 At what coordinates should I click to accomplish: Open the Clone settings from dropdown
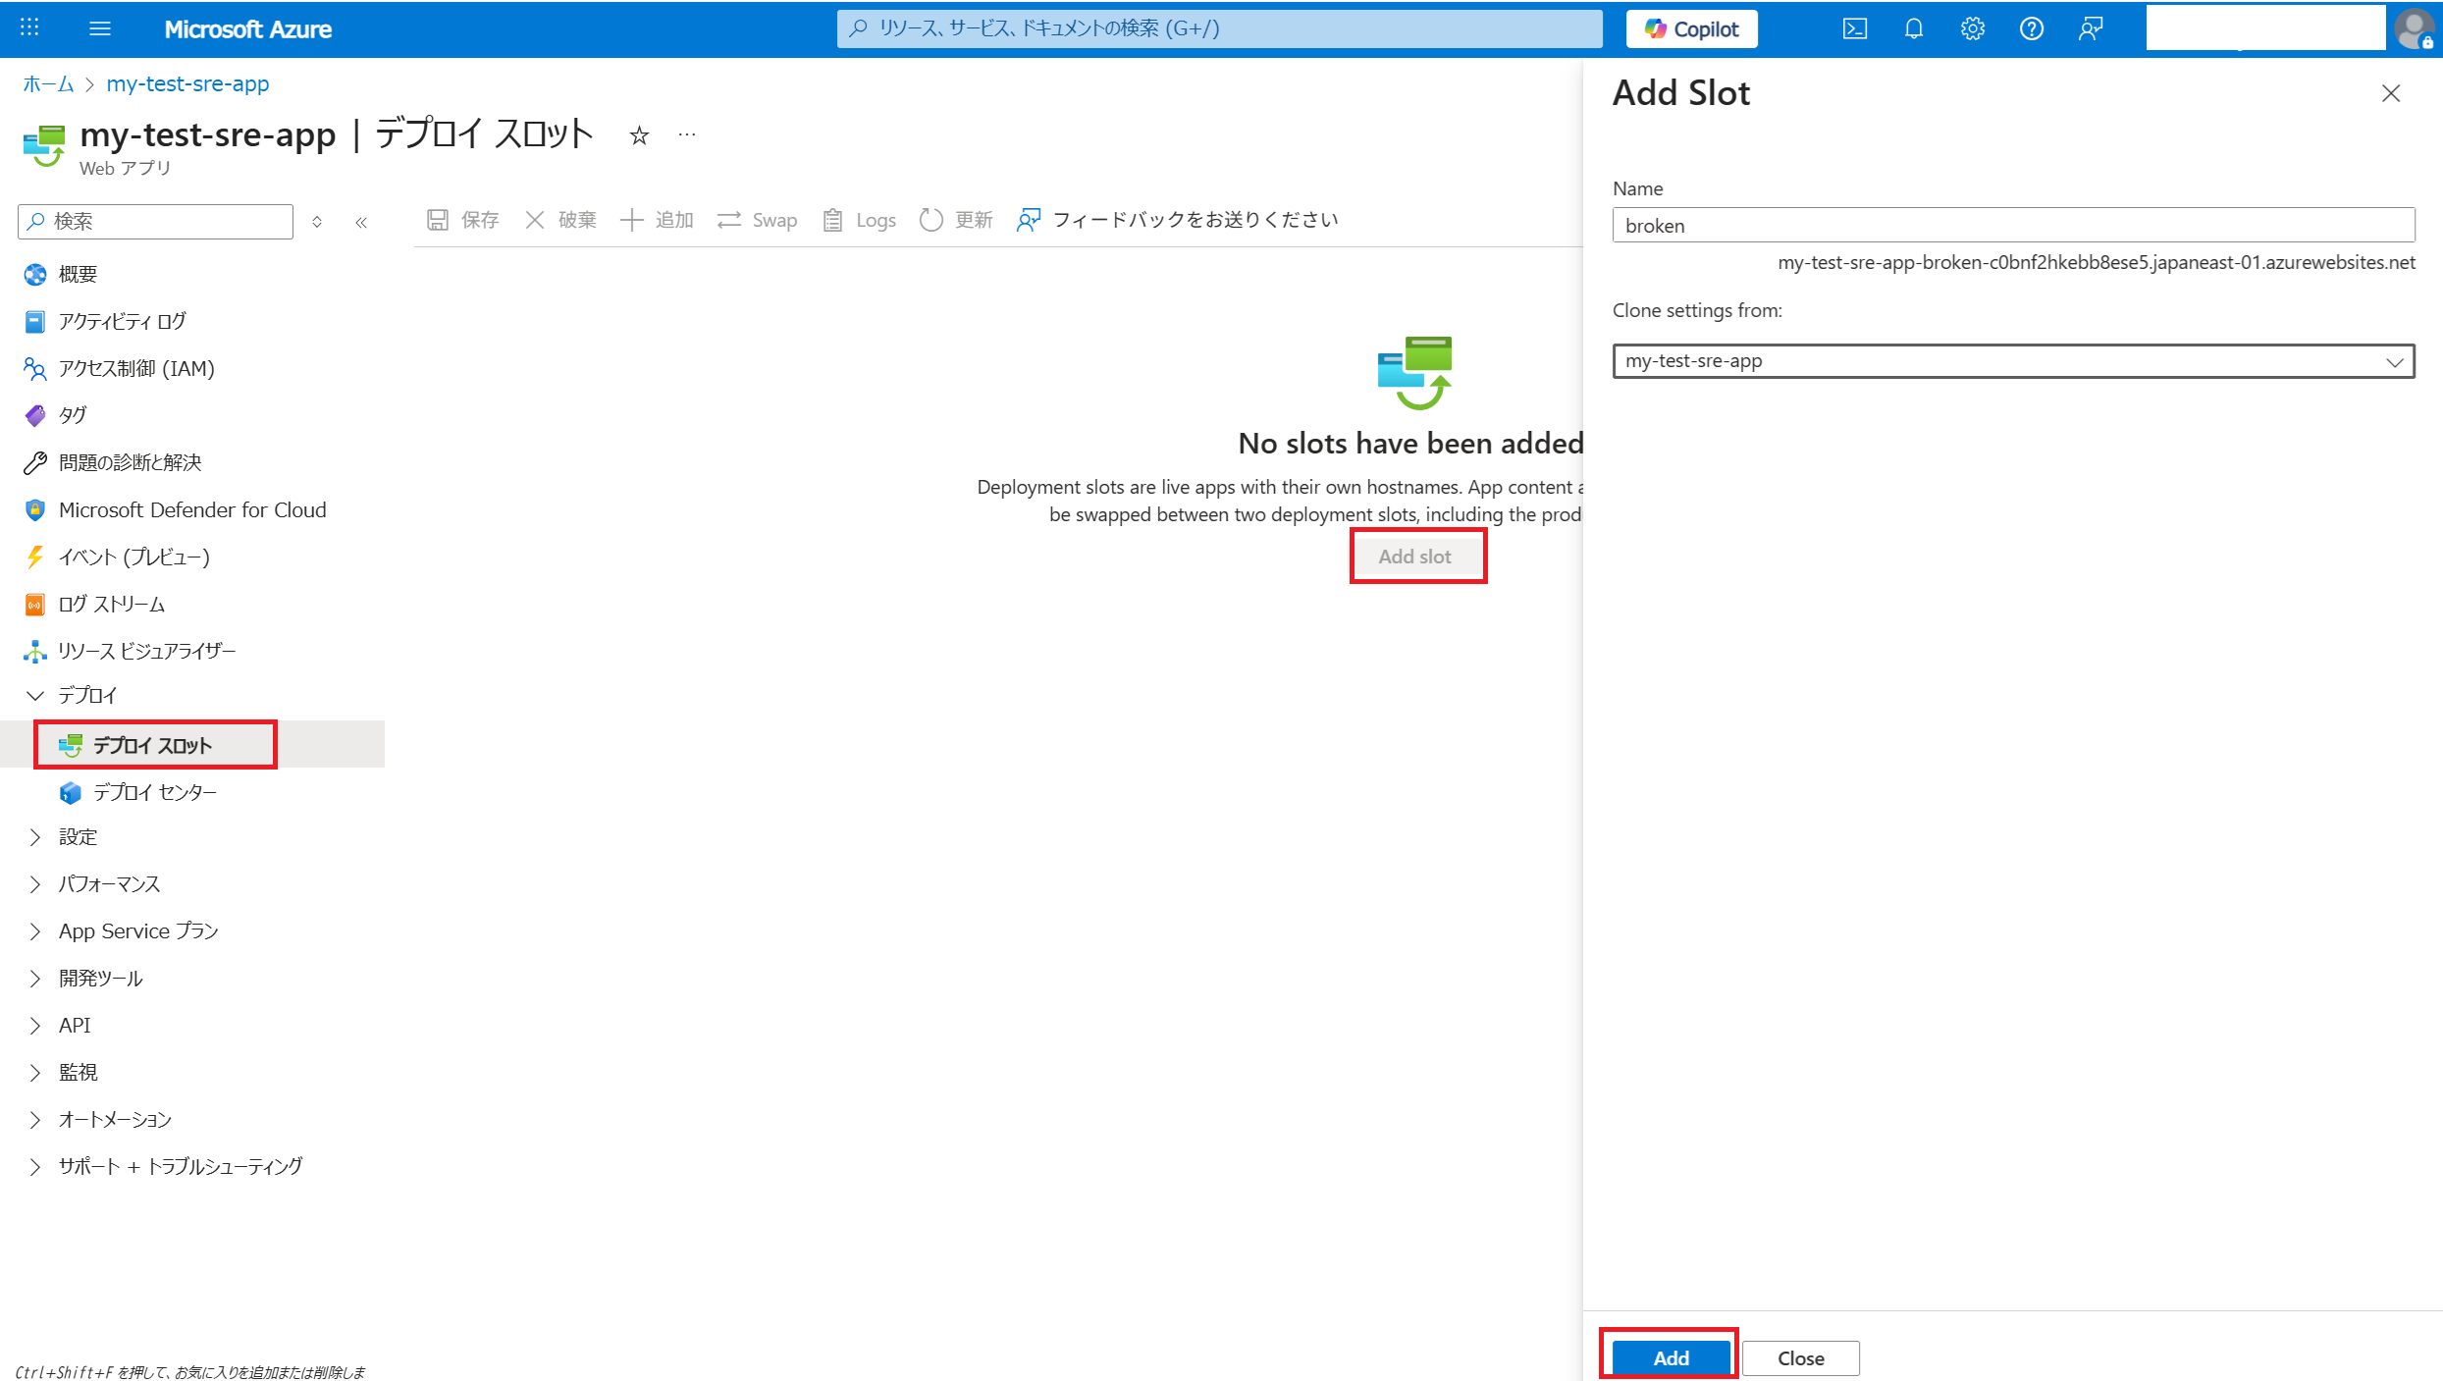click(x=2013, y=361)
